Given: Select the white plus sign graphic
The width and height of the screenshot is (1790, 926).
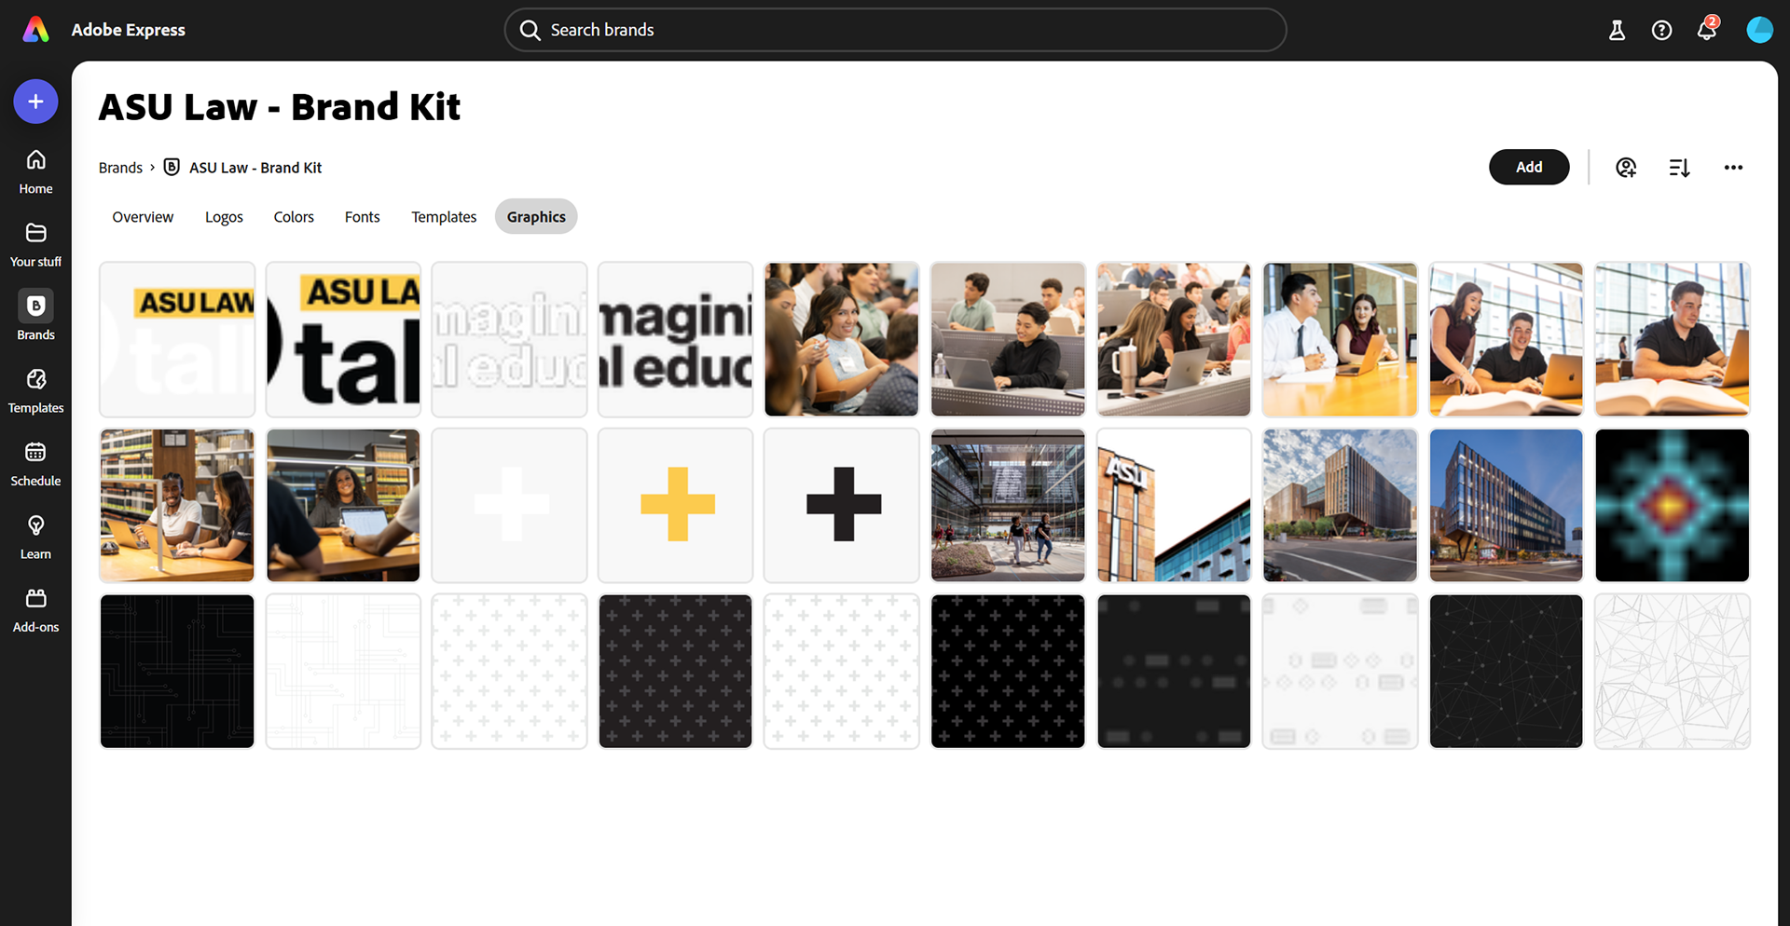Looking at the screenshot, I should pyautogui.click(x=509, y=505).
